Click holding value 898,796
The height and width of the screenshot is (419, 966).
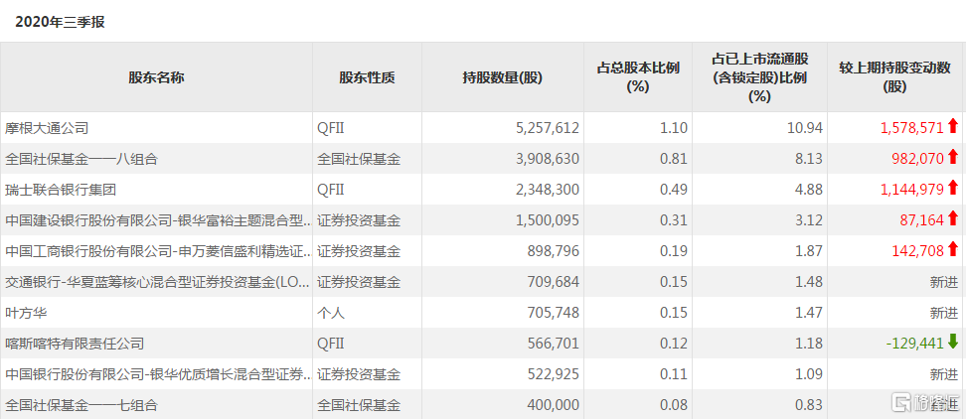(x=554, y=251)
